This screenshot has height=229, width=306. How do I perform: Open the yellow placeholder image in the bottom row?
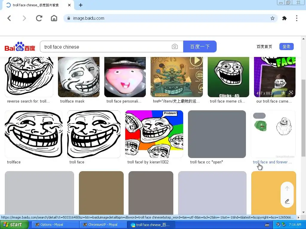[x=274, y=193]
